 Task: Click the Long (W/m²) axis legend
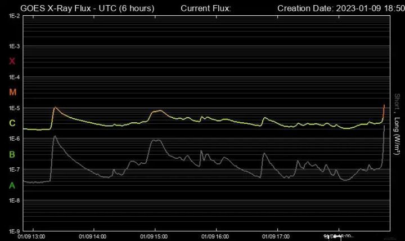coord(397,132)
